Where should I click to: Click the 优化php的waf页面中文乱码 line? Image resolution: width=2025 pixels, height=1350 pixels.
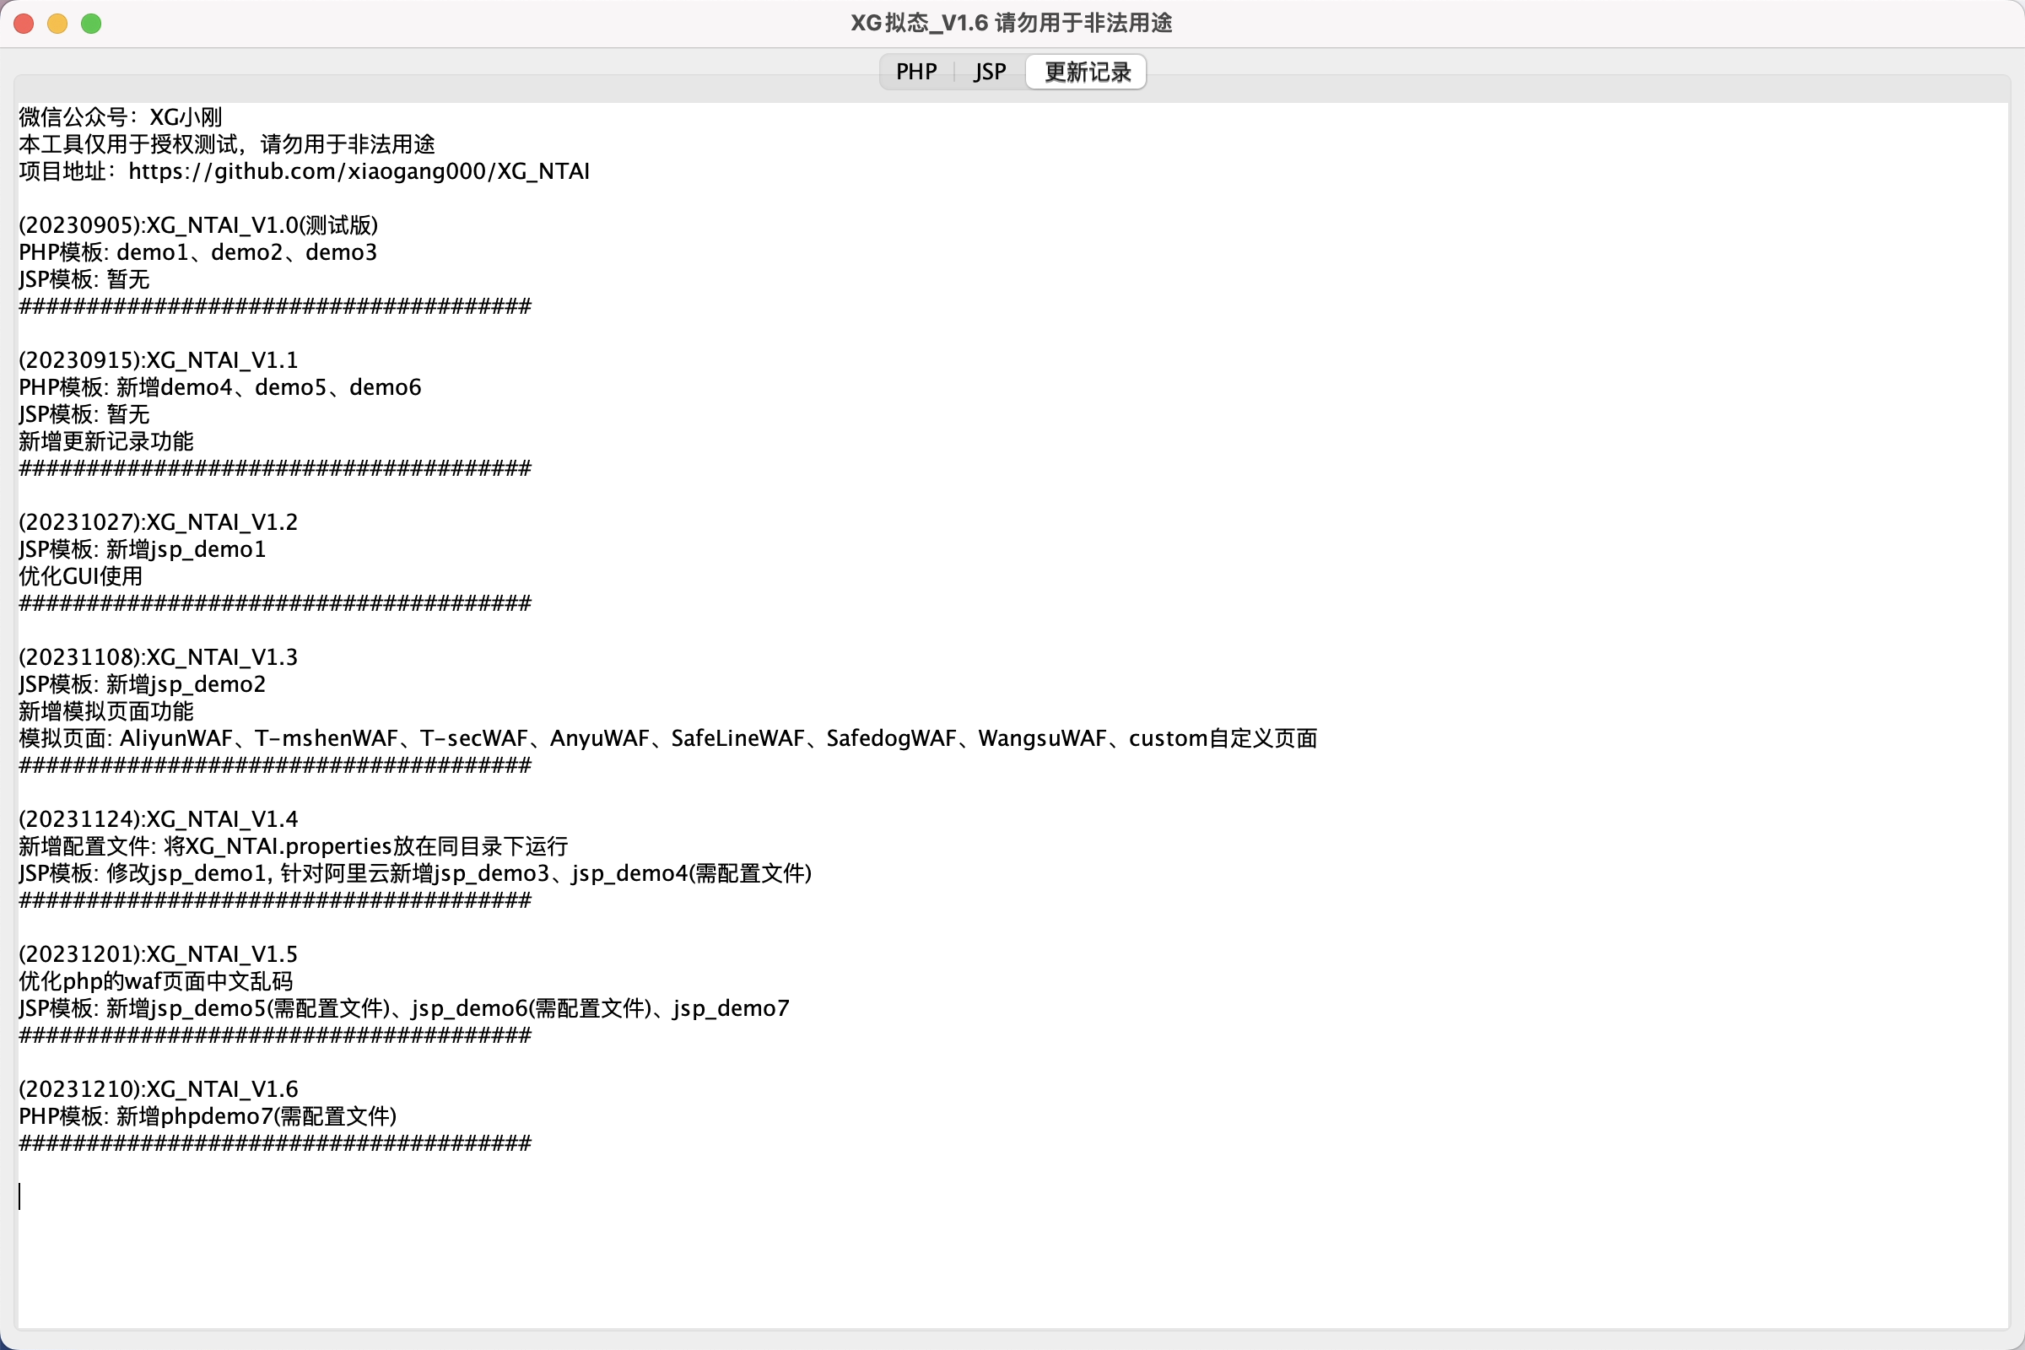click(x=155, y=981)
